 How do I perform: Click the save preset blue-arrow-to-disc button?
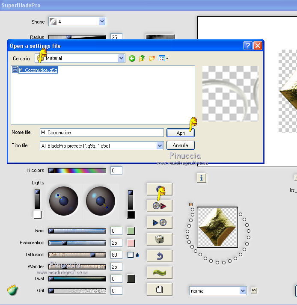[159, 222]
